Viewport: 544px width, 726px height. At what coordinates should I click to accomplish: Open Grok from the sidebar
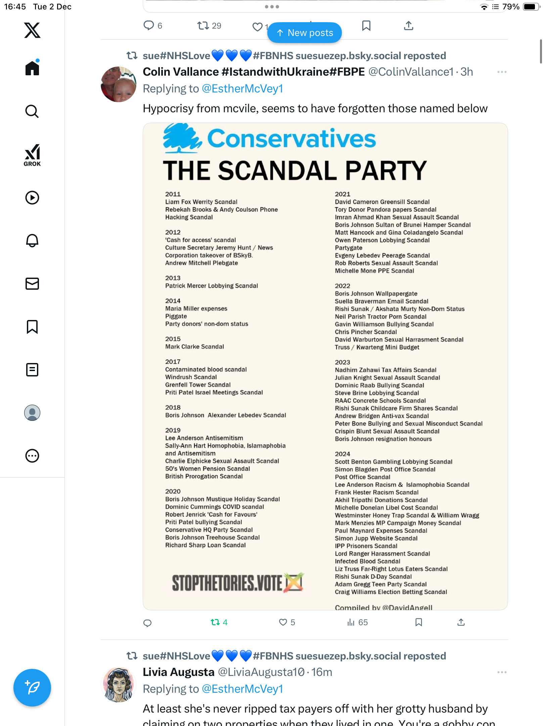32,155
